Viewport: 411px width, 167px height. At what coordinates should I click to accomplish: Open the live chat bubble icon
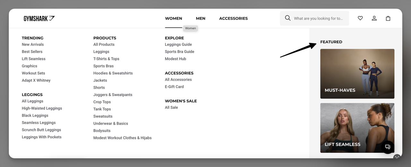tap(388, 147)
